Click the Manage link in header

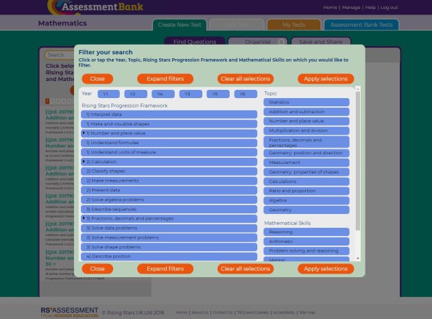point(351,8)
